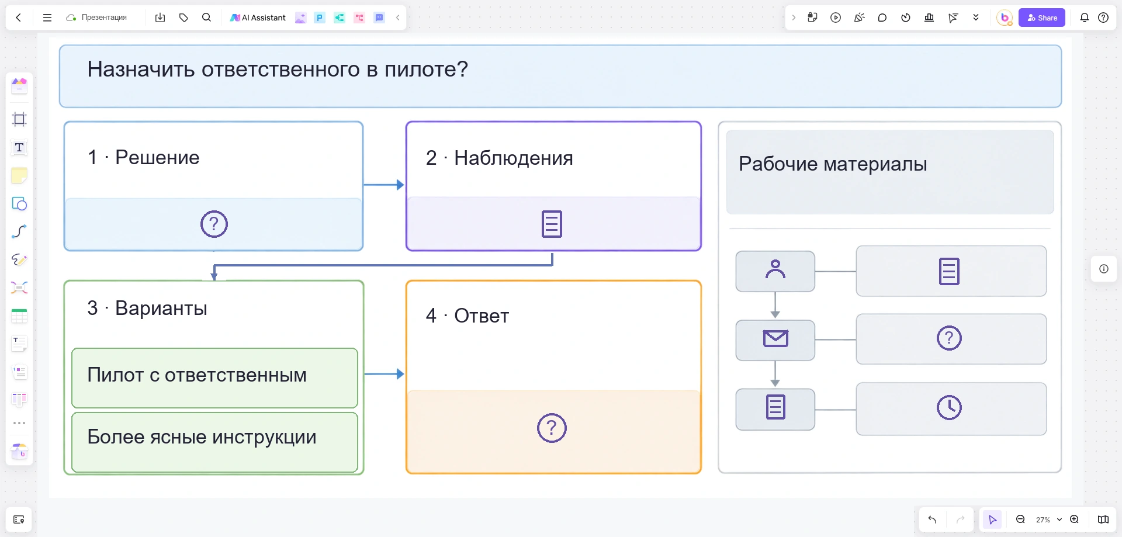1122x537 pixels.
Task: Click the Рабочие материалы heading
Action: tap(833, 164)
